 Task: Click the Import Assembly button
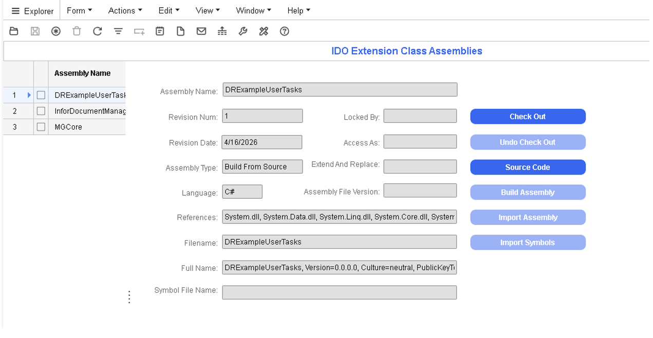click(x=528, y=217)
